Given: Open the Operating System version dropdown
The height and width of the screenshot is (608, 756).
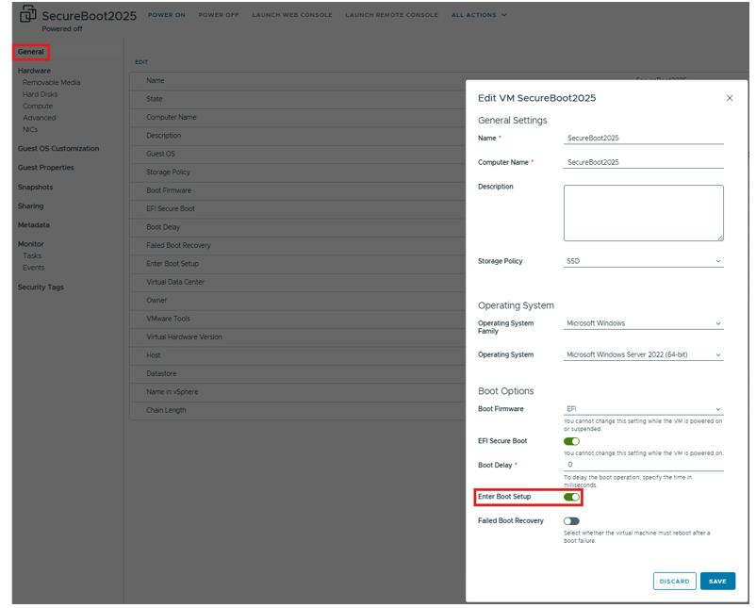Looking at the screenshot, I should point(643,354).
